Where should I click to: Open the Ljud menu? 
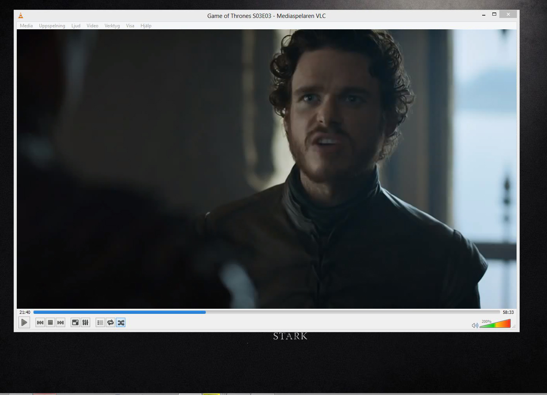click(76, 25)
